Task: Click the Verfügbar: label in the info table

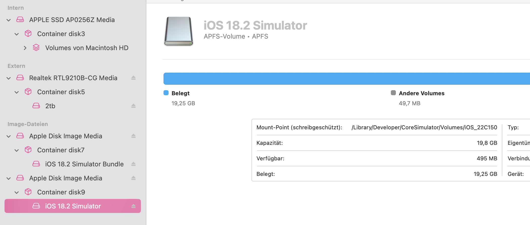Action: point(270,158)
